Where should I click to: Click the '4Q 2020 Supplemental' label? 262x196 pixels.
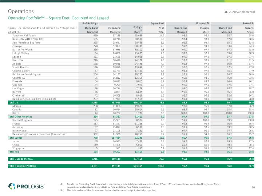pos(239,12)
